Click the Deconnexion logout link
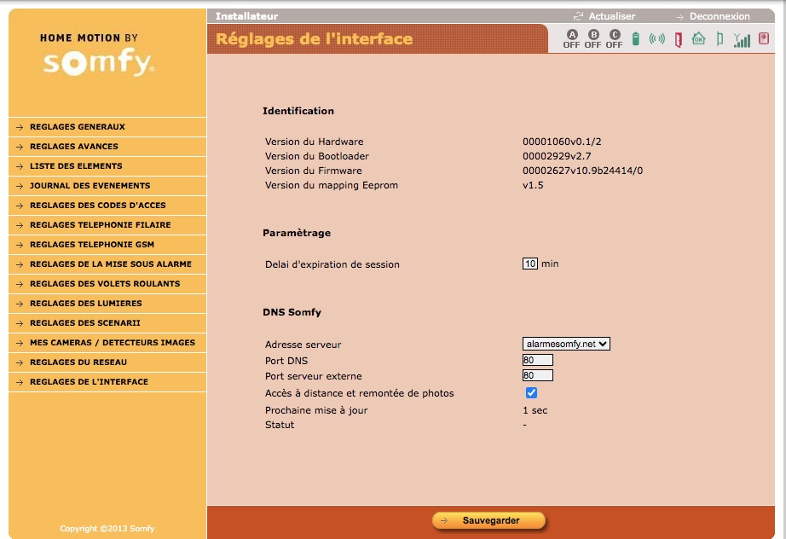Screen dimensions: 786x539 (719, 16)
